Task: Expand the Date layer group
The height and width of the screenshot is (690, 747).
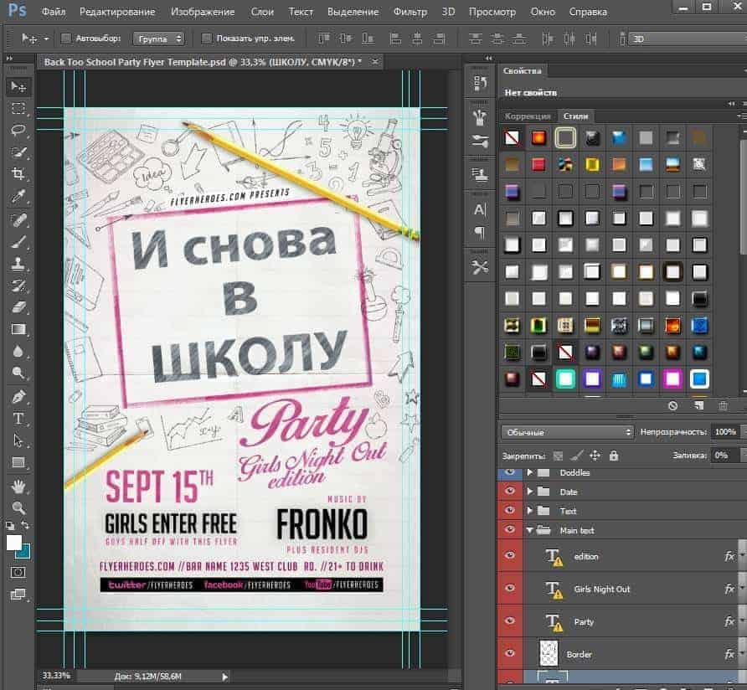Action: (530, 492)
